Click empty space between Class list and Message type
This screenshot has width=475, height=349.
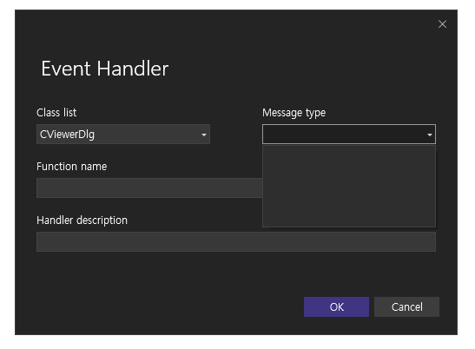(x=236, y=134)
